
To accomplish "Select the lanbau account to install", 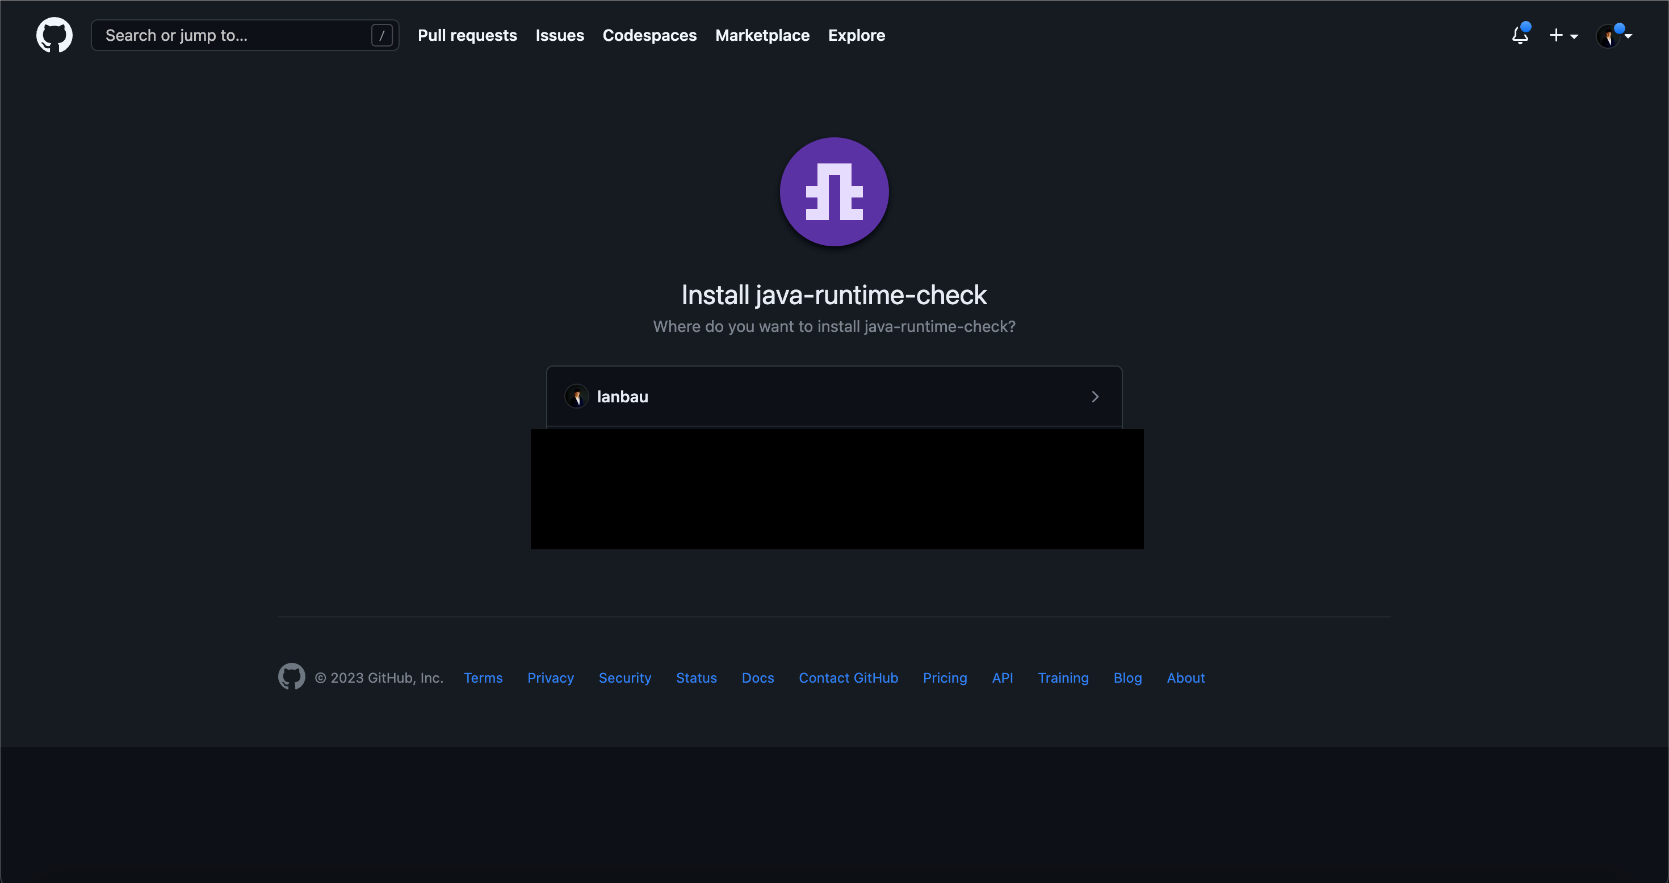I will (x=834, y=397).
